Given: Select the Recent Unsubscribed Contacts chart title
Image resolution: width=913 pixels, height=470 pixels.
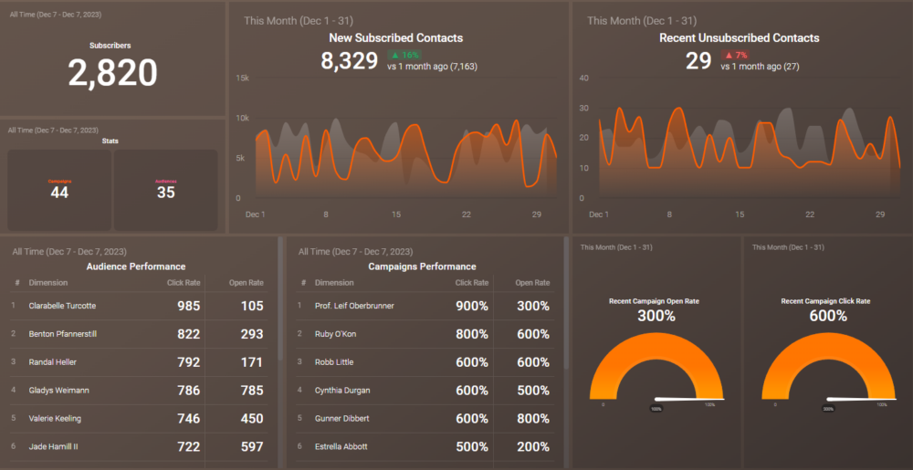Looking at the screenshot, I should 739,37.
